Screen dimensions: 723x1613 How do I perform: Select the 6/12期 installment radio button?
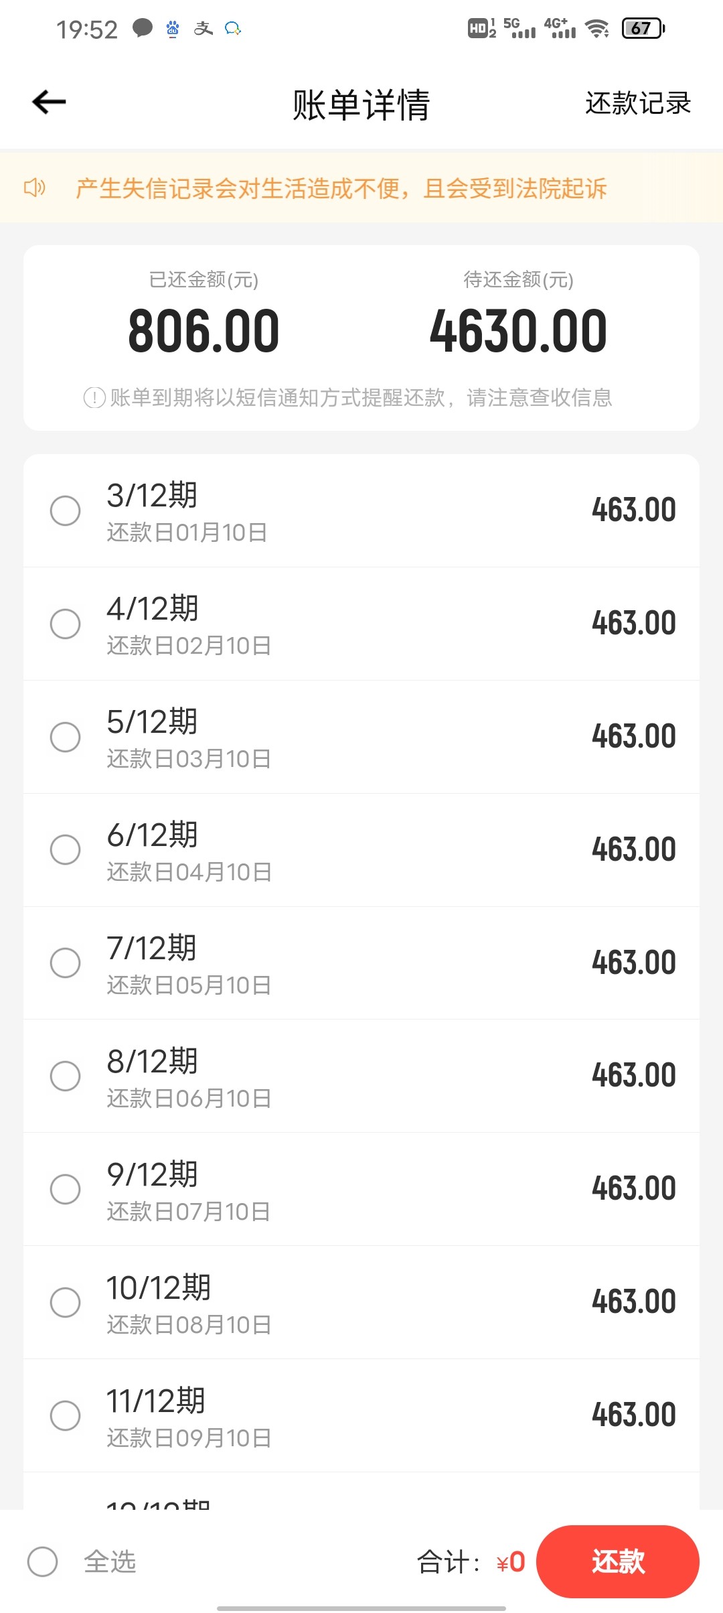tap(66, 849)
